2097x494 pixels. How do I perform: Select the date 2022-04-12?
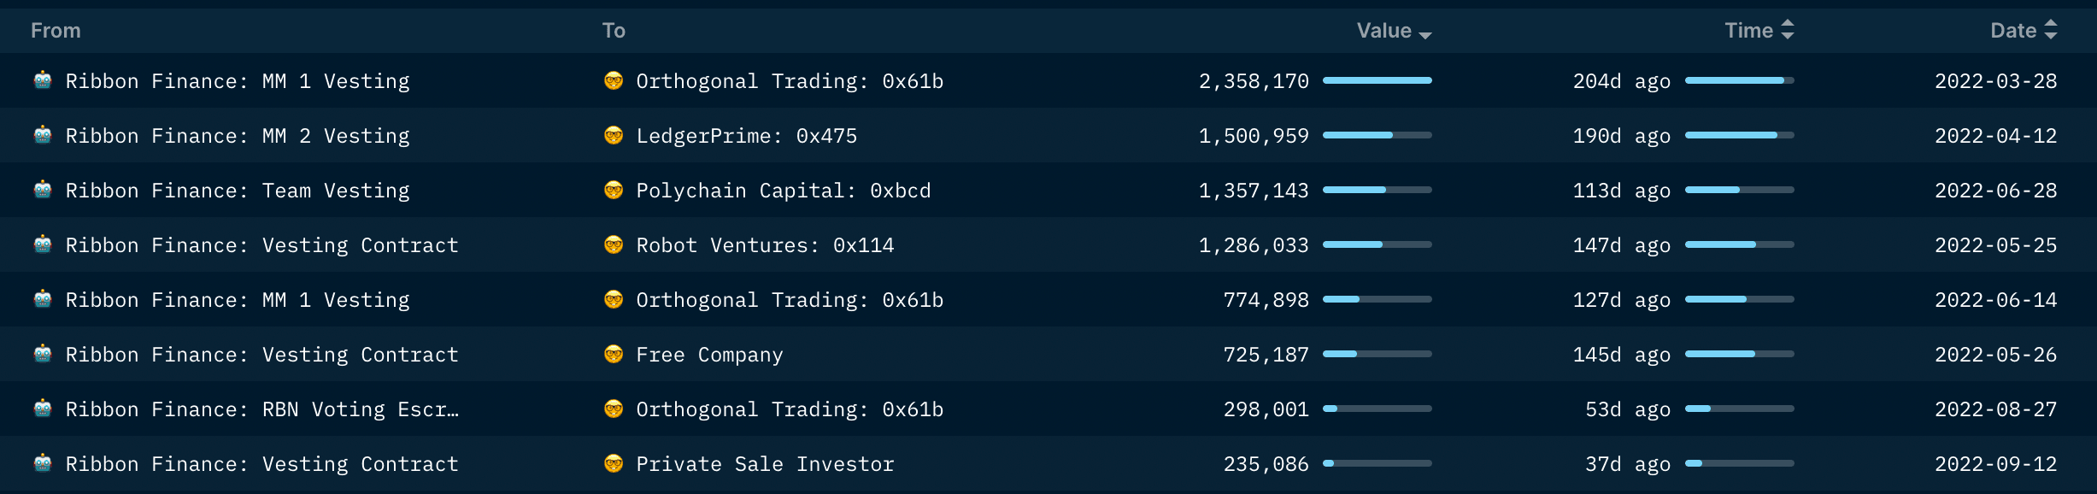1996,136
